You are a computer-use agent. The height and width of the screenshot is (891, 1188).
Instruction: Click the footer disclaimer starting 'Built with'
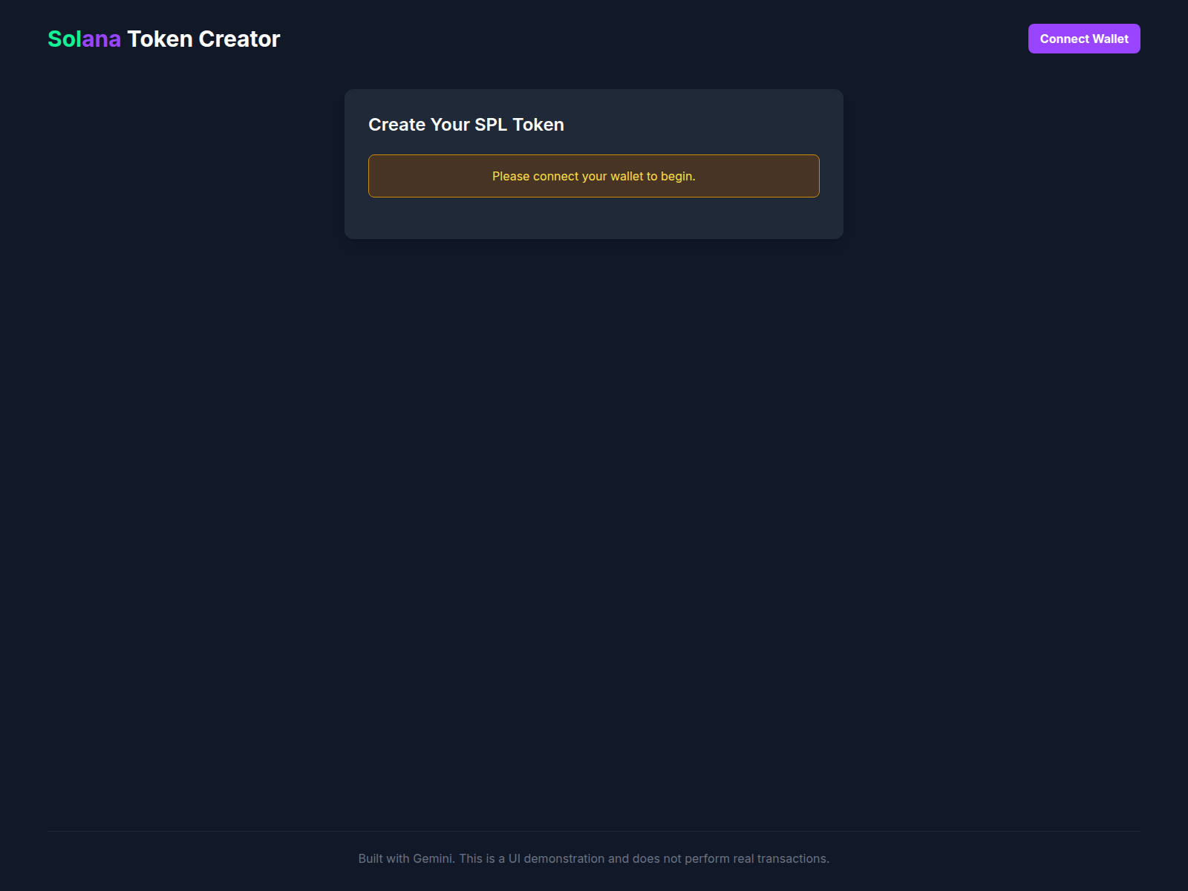[x=593, y=858]
